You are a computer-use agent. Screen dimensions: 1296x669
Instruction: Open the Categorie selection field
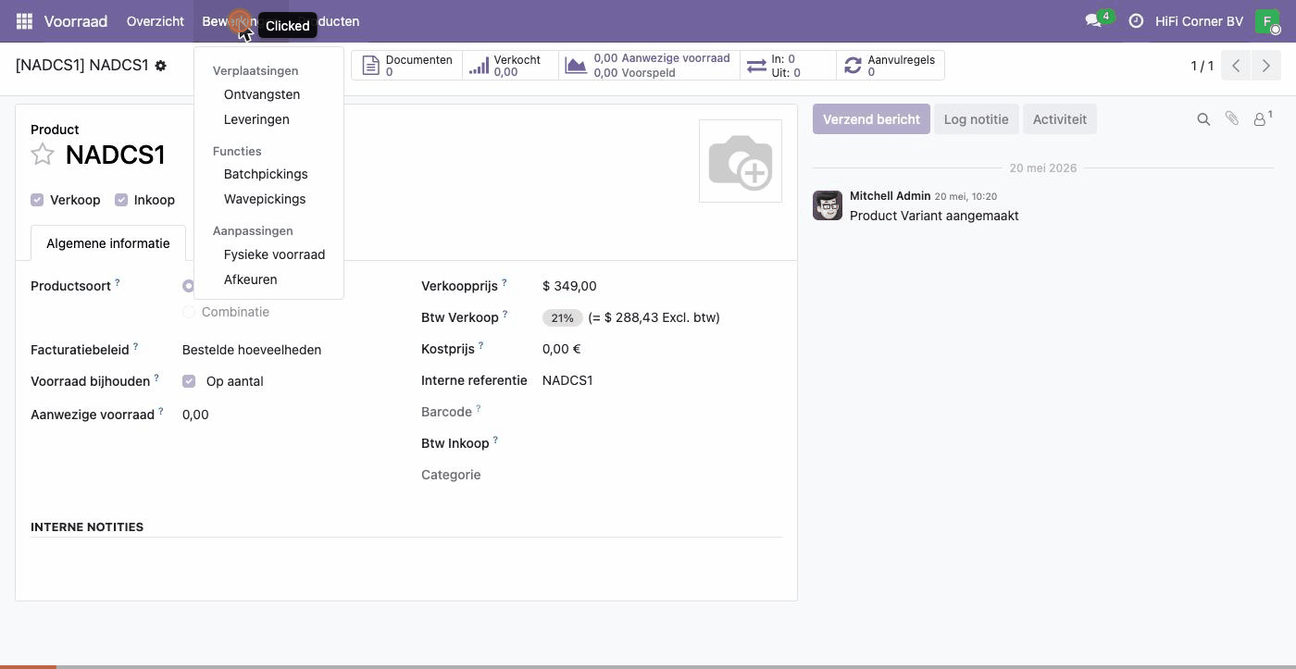pyautogui.click(x=662, y=475)
